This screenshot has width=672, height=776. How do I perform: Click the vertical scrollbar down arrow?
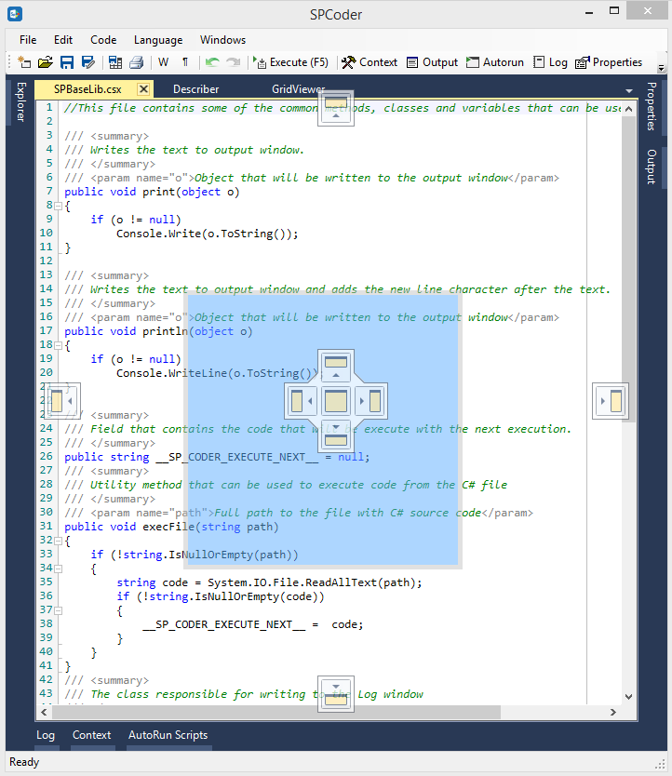tap(629, 697)
